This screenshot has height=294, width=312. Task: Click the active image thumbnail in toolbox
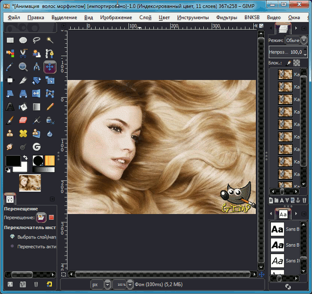[x=30, y=181]
